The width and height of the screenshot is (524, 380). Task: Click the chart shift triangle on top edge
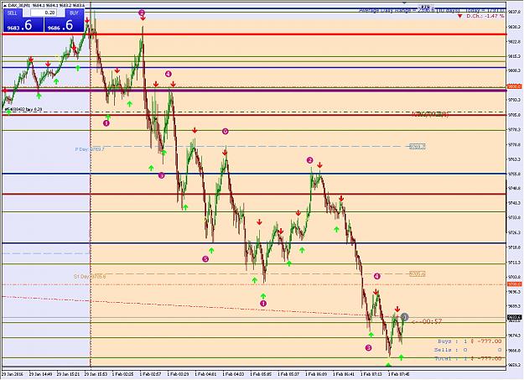[405, 3]
